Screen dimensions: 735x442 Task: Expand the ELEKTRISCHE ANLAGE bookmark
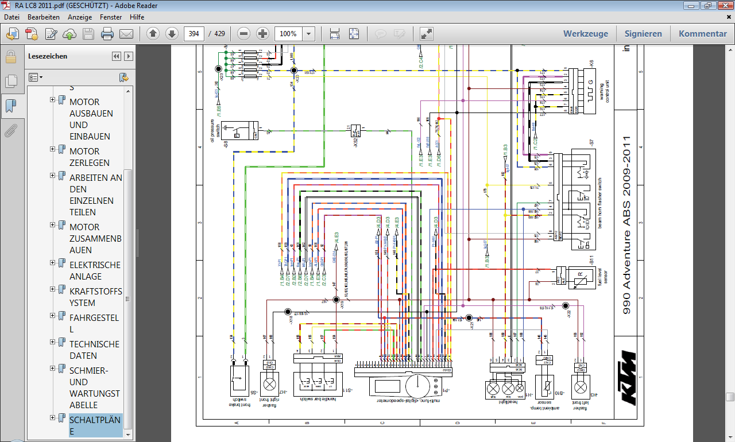pos(53,263)
